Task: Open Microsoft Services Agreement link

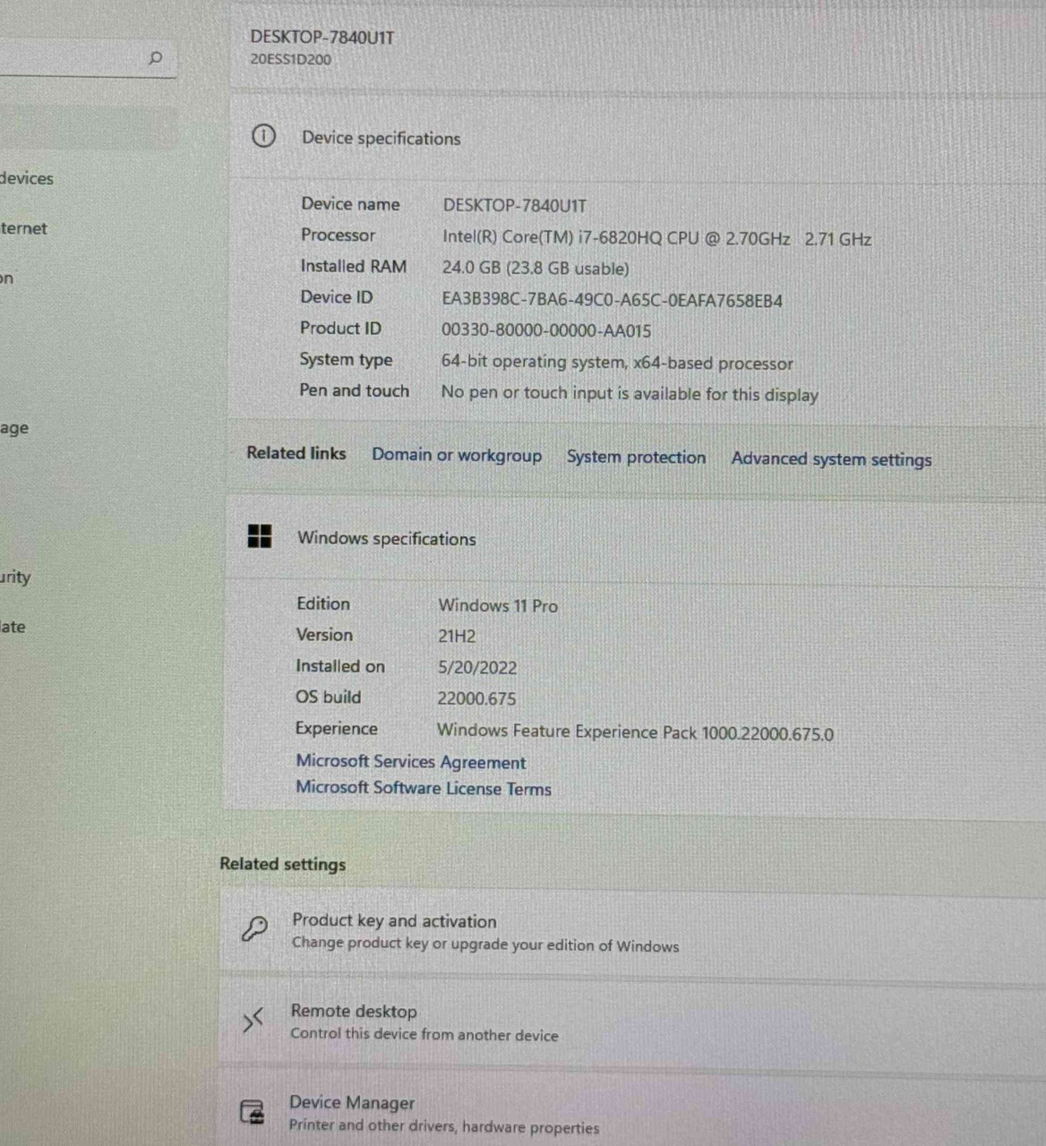Action: (x=411, y=761)
